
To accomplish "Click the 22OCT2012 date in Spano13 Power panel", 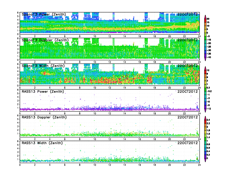I will coord(187,14).
